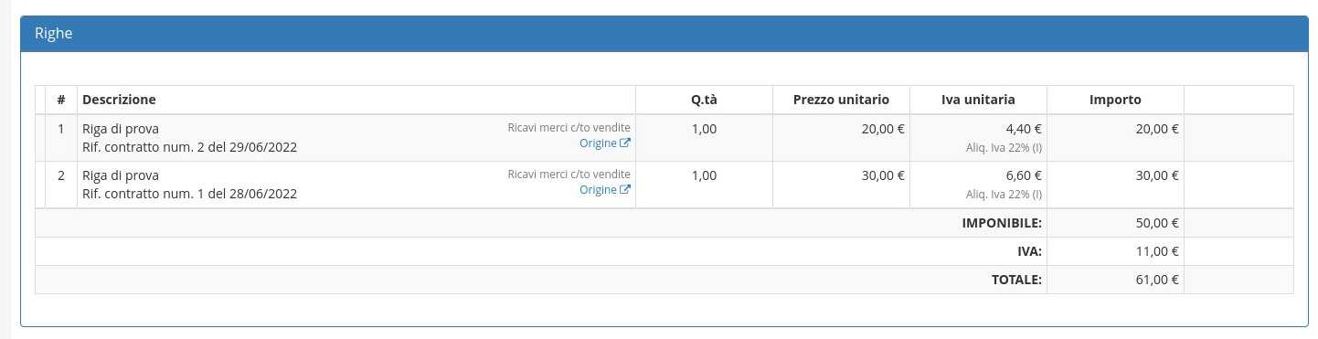Click the row number 1 cell
This screenshot has width=1318, height=339.
[61, 138]
